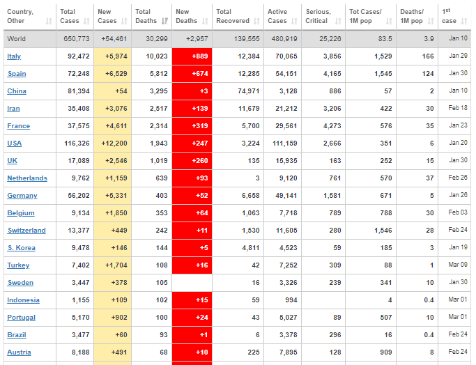Select Spain new cases +6,529 cell
Image resolution: width=476 pixels, height=365 pixels.
[113, 74]
